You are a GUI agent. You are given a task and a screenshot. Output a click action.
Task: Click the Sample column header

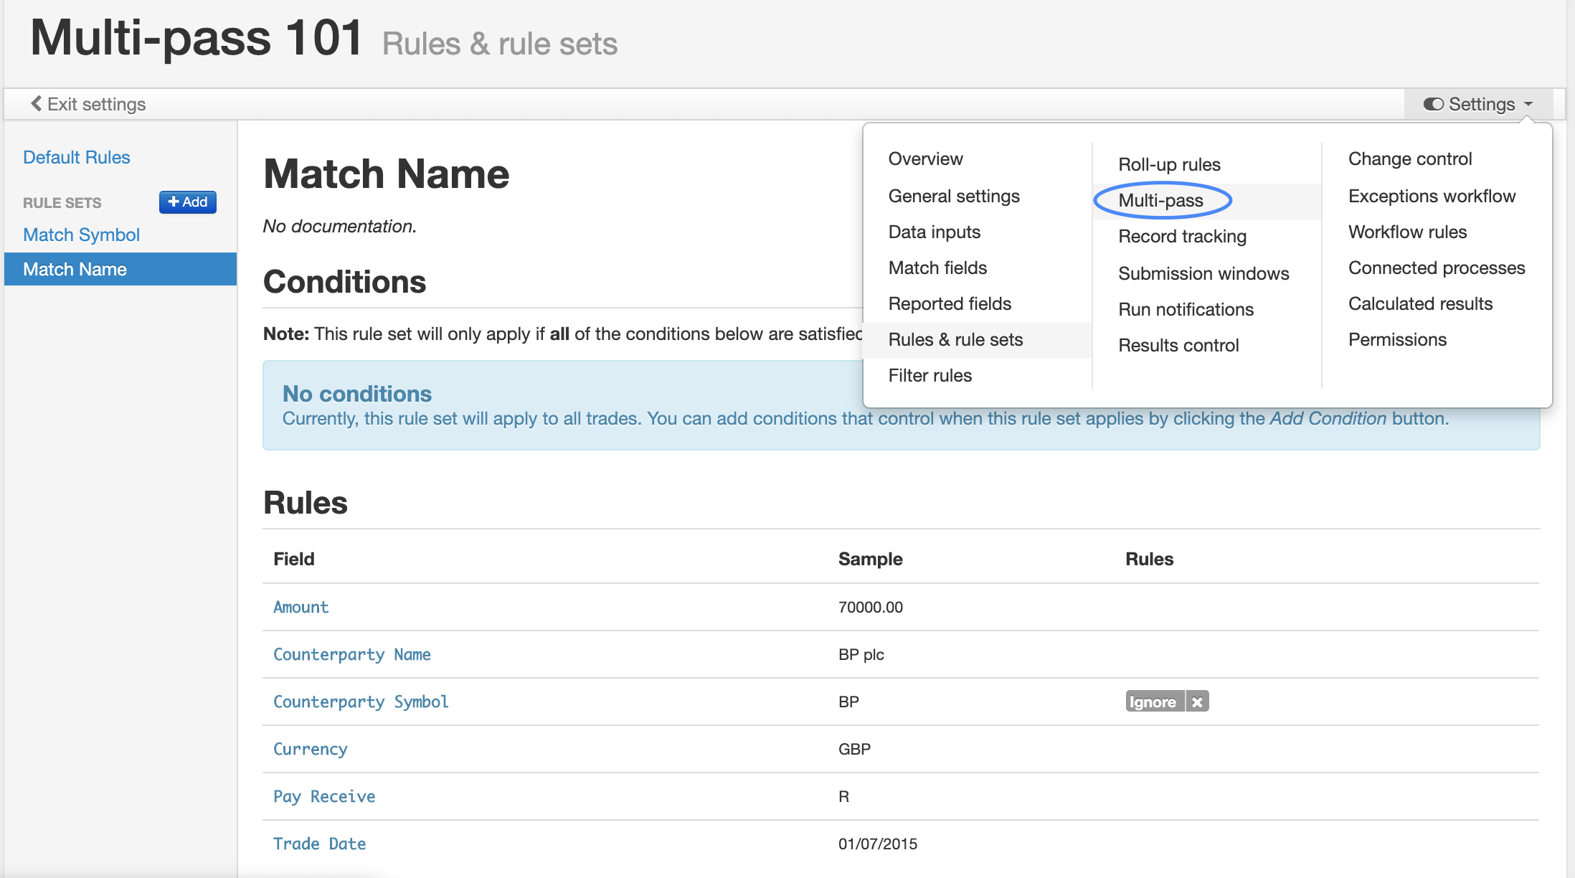pyautogui.click(x=870, y=559)
